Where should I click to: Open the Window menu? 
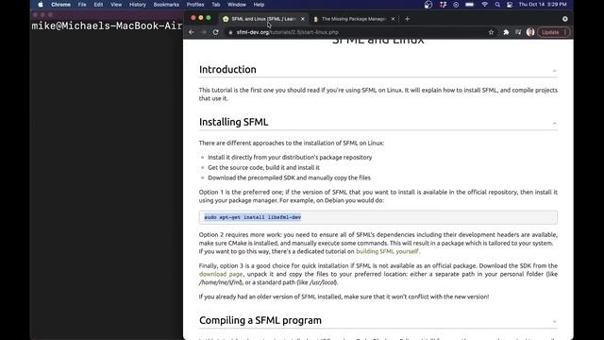237,5
